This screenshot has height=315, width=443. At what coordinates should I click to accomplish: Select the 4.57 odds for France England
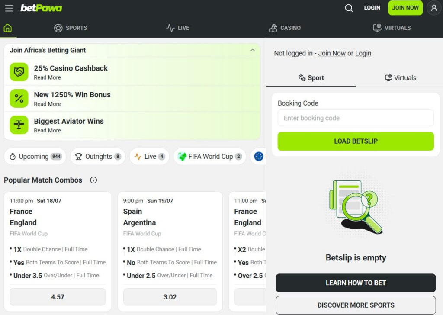pyautogui.click(x=58, y=297)
